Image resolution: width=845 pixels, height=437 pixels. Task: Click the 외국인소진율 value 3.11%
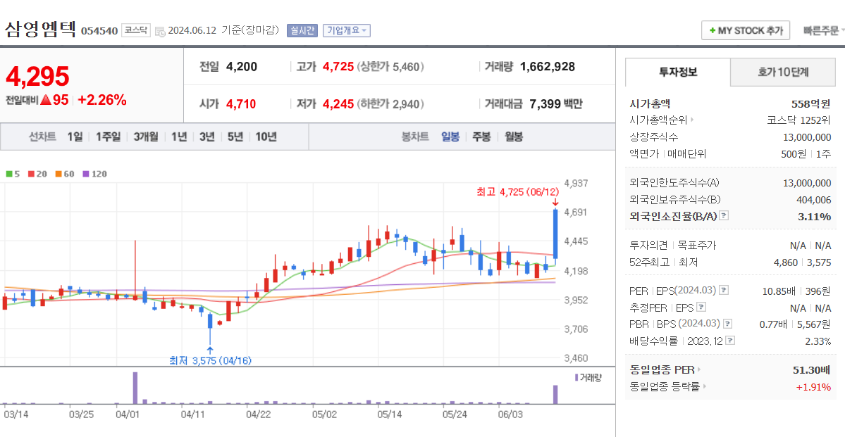tap(814, 216)
